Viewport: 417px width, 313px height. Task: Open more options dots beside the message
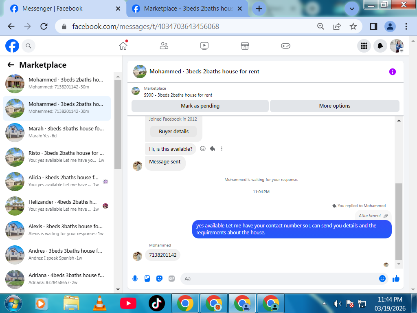[x=222, y=148]
